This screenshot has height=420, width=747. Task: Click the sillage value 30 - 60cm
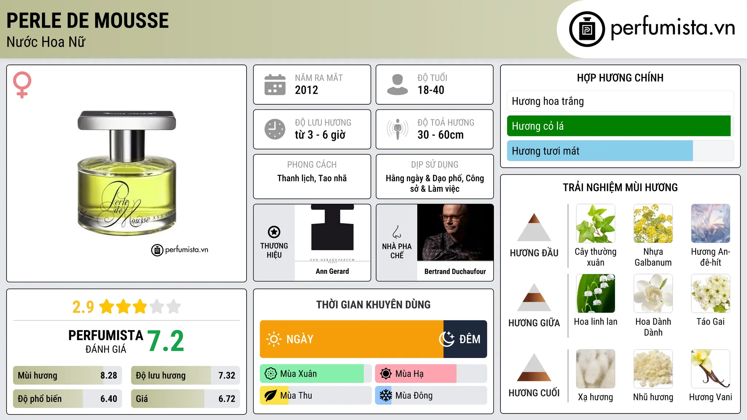coord(441,135)
